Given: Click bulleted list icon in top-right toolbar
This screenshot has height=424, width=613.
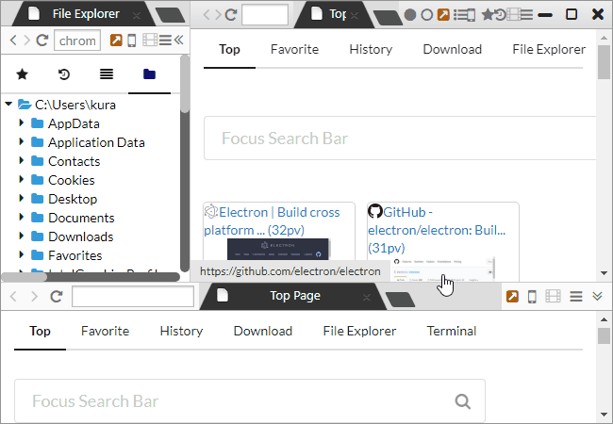Looking at the screenshot, I should 460,15.
